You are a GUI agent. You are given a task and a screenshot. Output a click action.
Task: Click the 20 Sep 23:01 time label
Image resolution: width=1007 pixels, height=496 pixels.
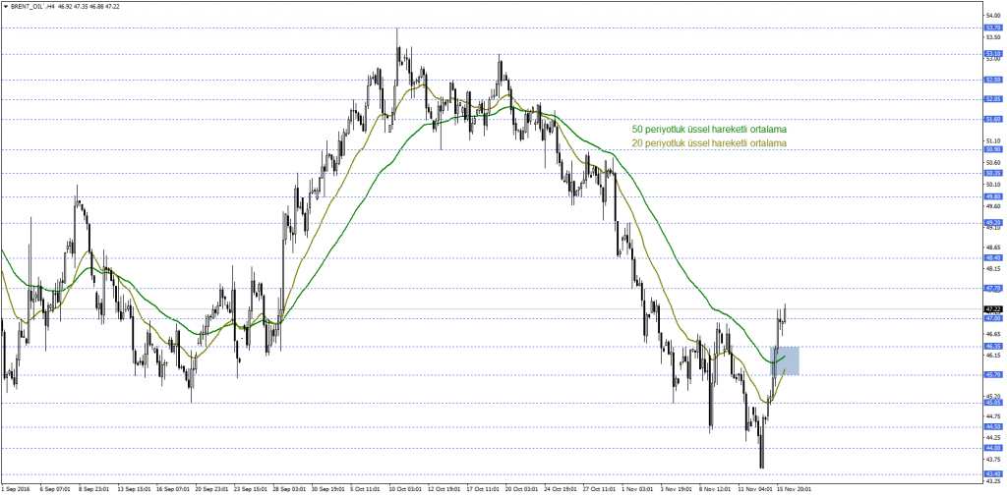point(211,488)
